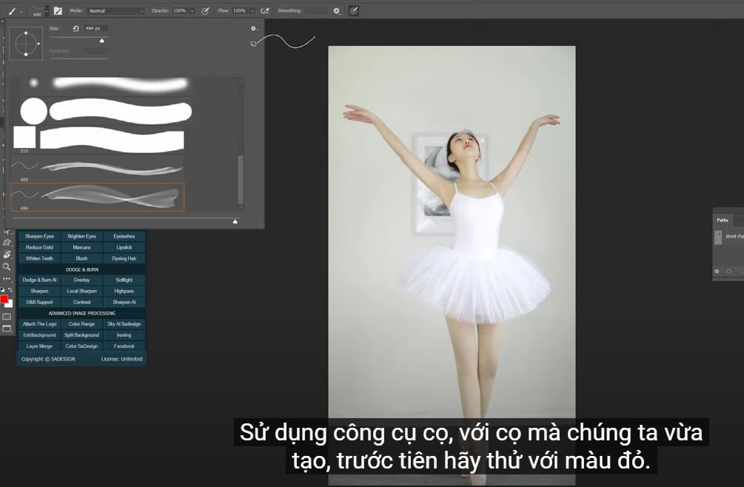Enable airbrush-style build-up effect
Viewport: 744px width, 487px height.
[264, 11]
